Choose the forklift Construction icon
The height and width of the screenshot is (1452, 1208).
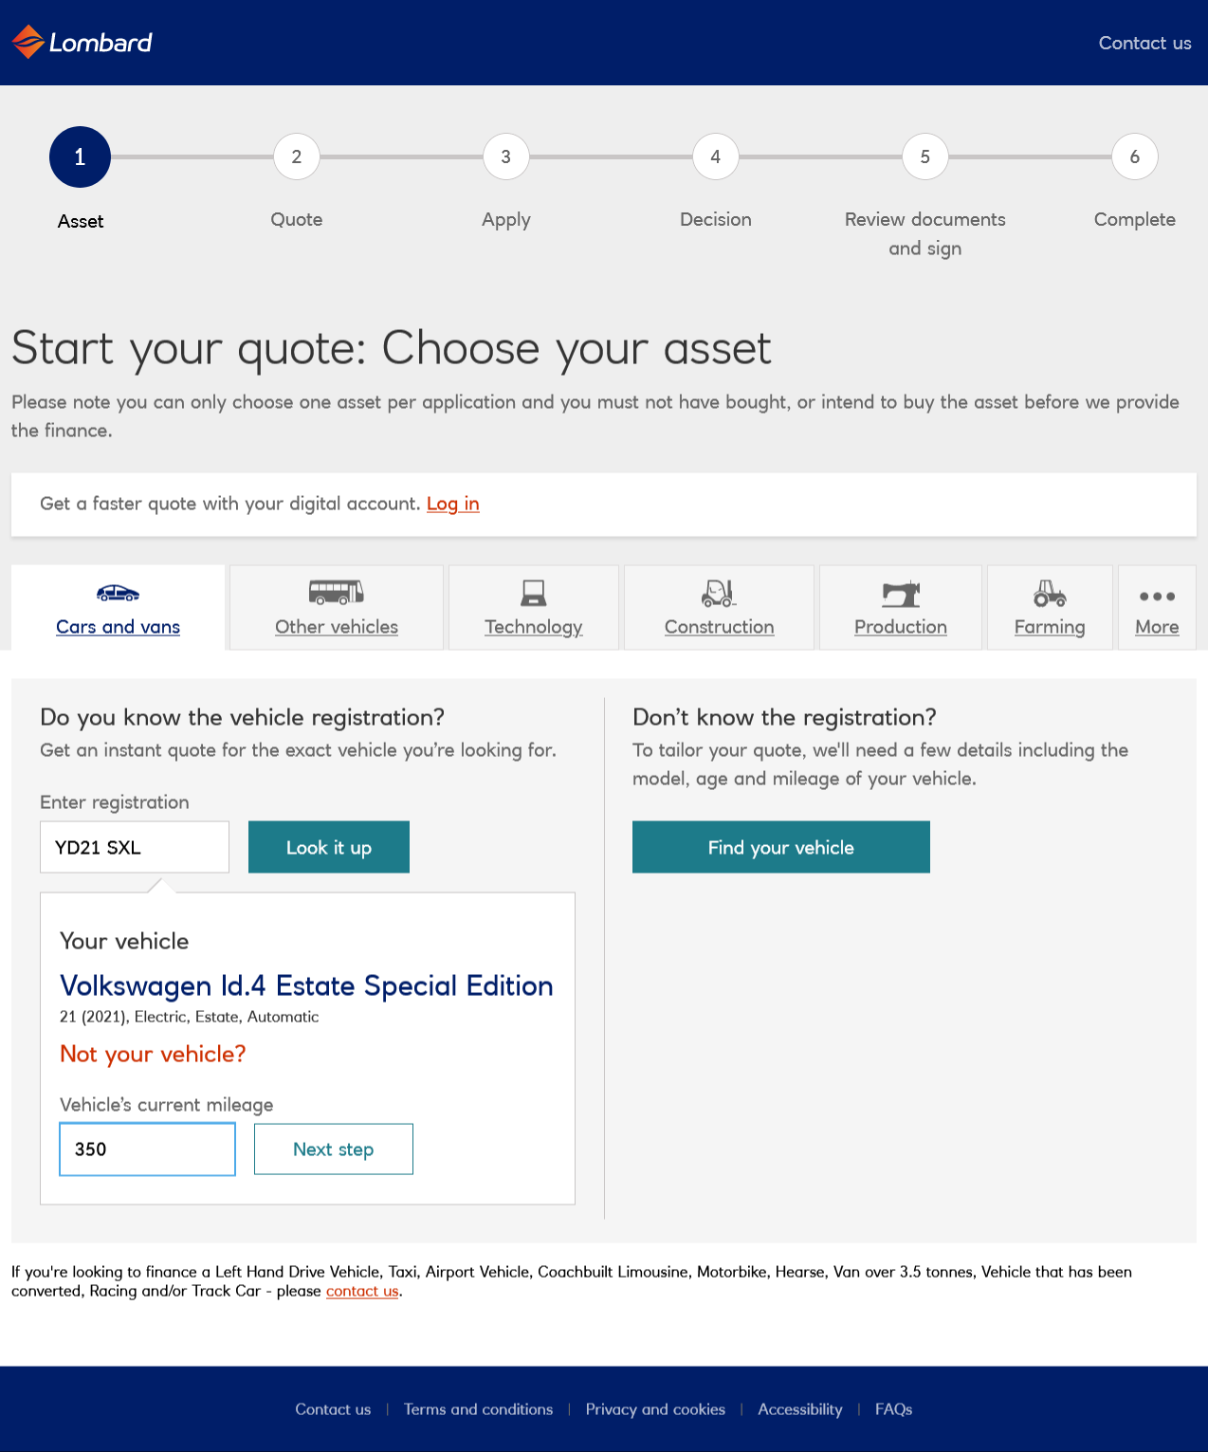coord(719,594)
